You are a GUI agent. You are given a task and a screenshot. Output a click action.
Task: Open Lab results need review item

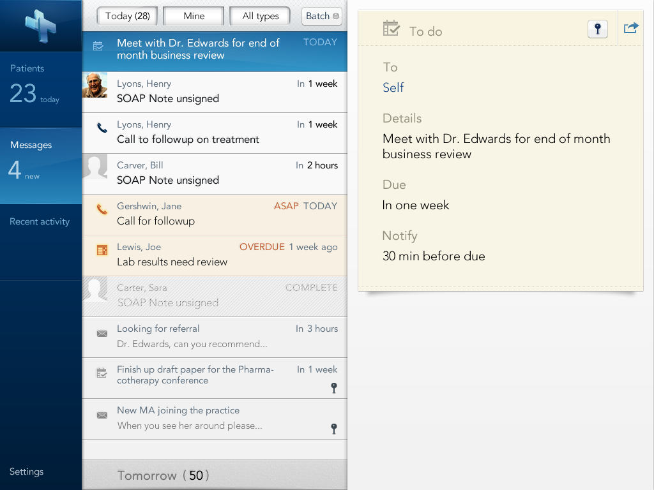tap(215, 255)
